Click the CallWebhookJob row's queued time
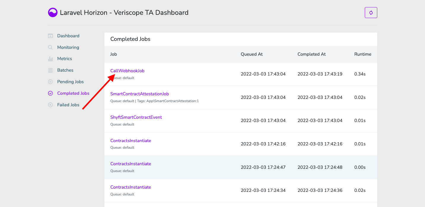Screen dimensions: 425x207 [x=263, y=74]
